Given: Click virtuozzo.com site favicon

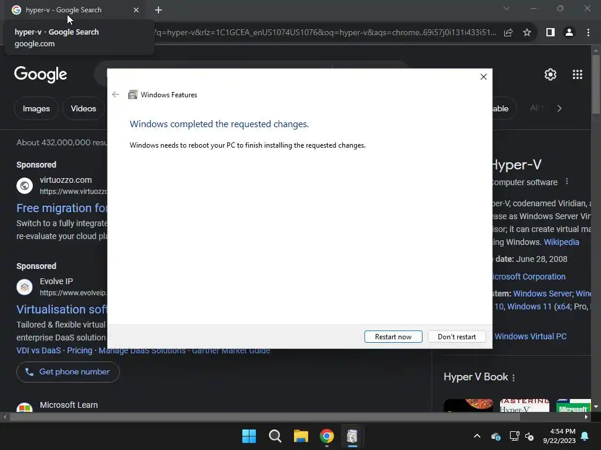Looking at the screenshot, I should point(25,186).
